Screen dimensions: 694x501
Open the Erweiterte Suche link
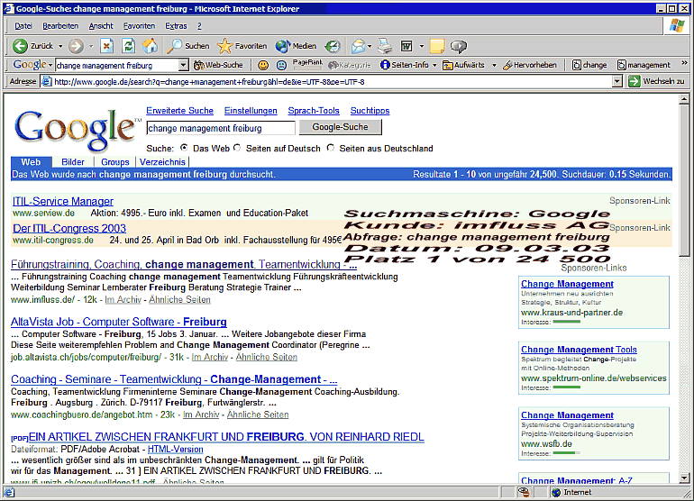(x=179, y=111)
